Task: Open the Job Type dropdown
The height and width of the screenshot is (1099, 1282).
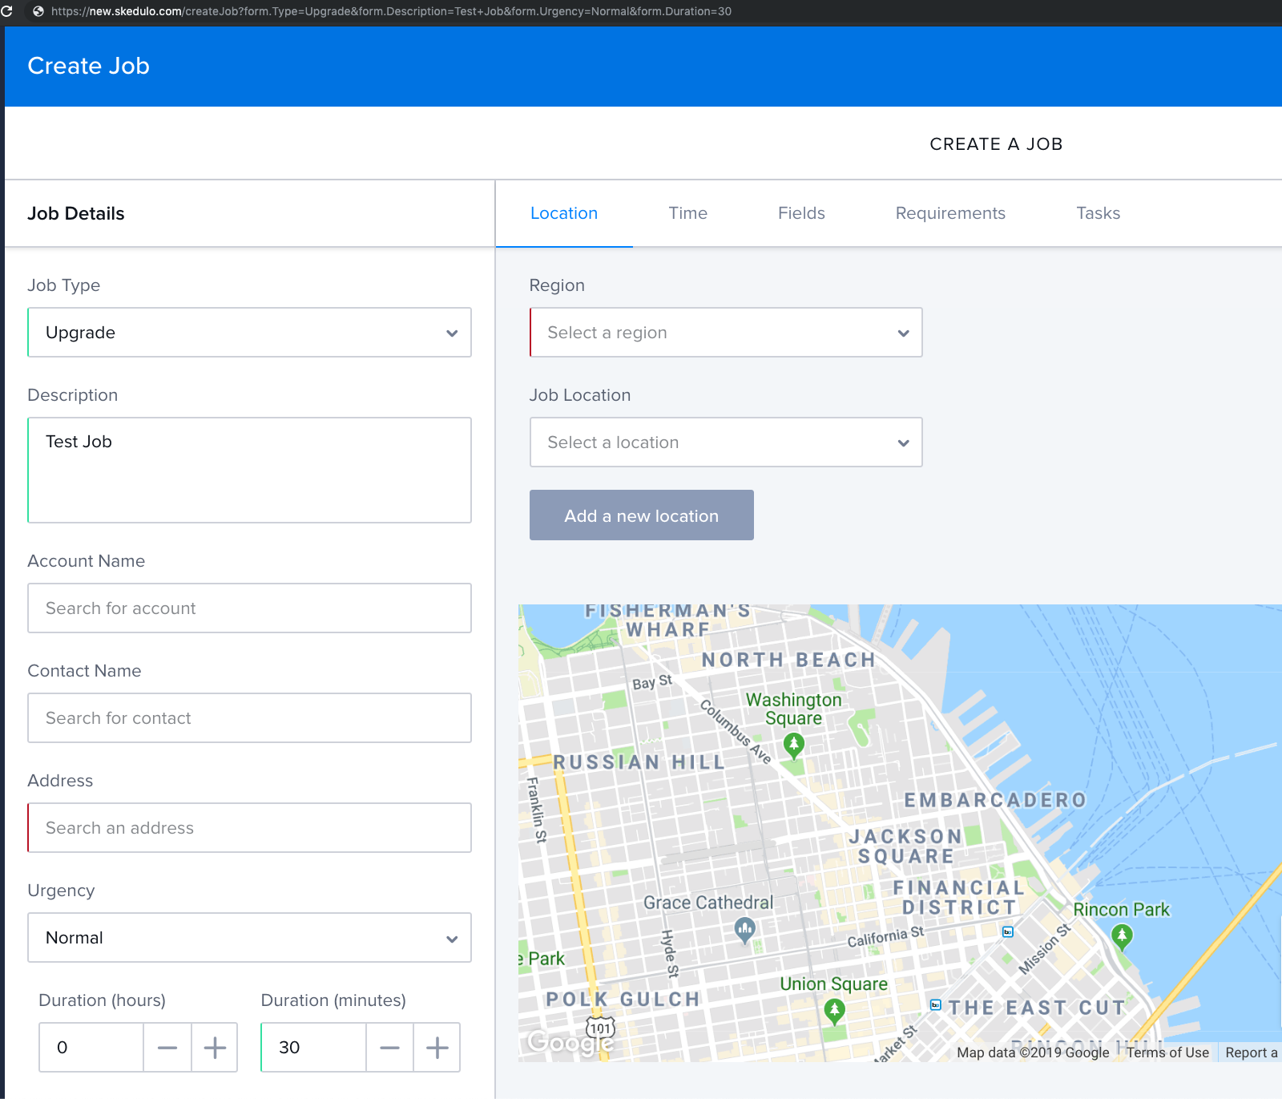Action: click(249, 333)
